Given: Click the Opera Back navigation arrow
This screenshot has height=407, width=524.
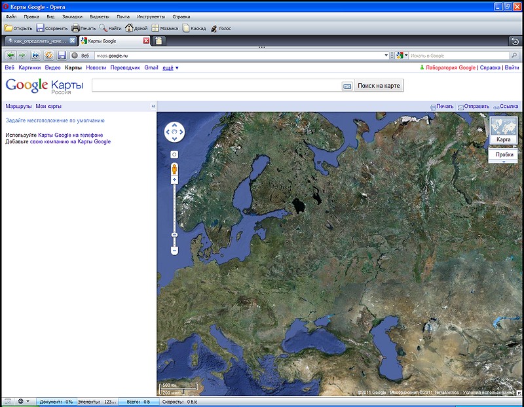Looking at the screenshot, I should point(10,56).
